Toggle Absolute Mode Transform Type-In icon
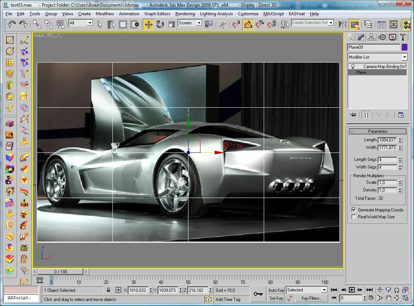This screenshot has width=414, height=306. pyautogui.click(x=119, y=290)
